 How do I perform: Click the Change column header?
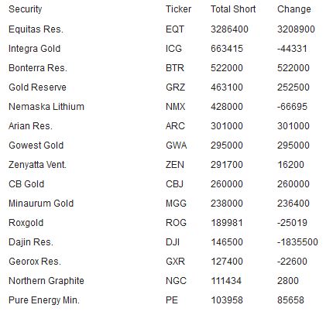(294, 9)
